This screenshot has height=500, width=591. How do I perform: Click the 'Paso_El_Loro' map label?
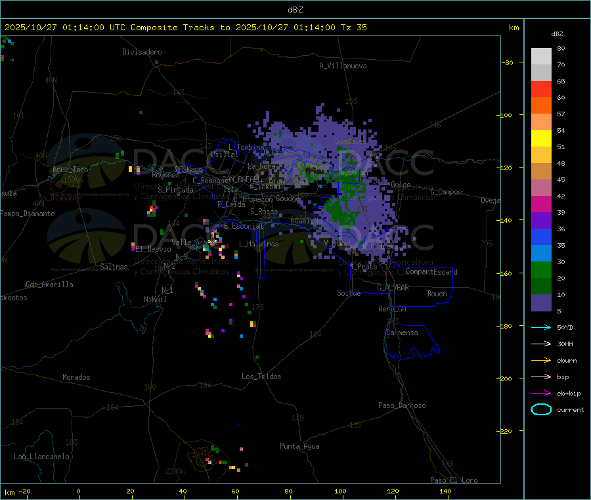(454, 480)
